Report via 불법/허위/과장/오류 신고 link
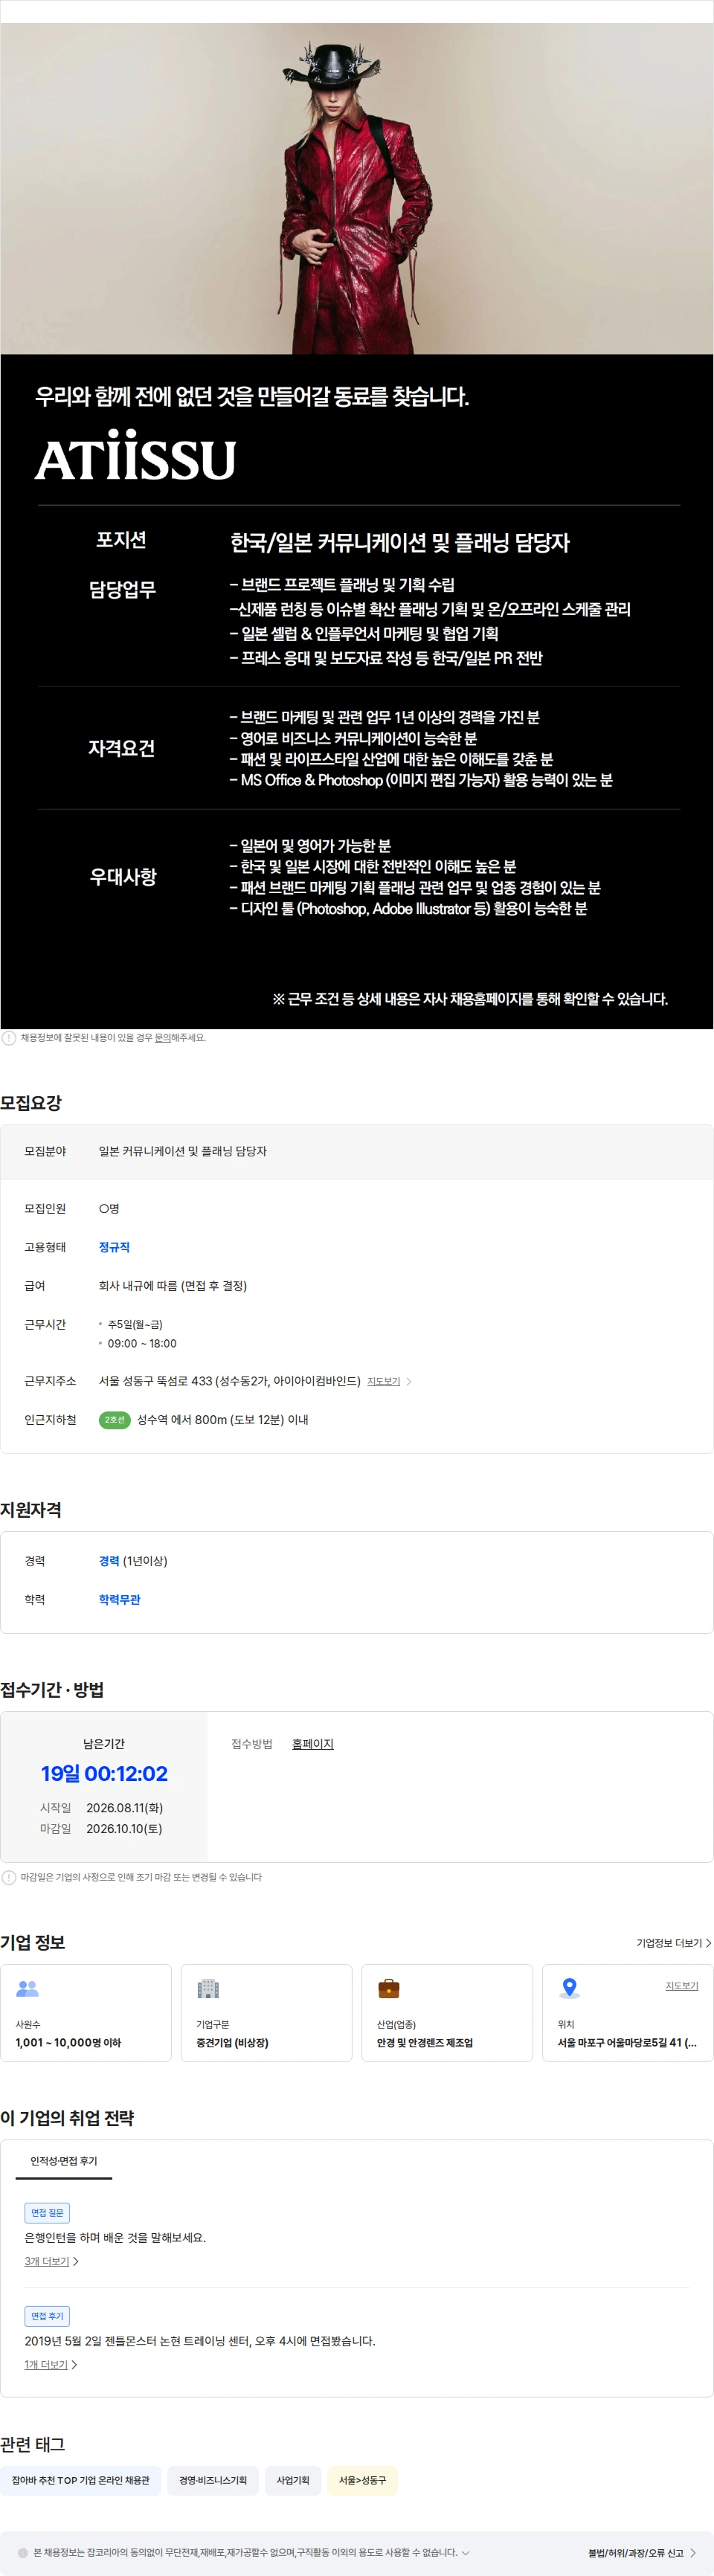 point(636,2553)
